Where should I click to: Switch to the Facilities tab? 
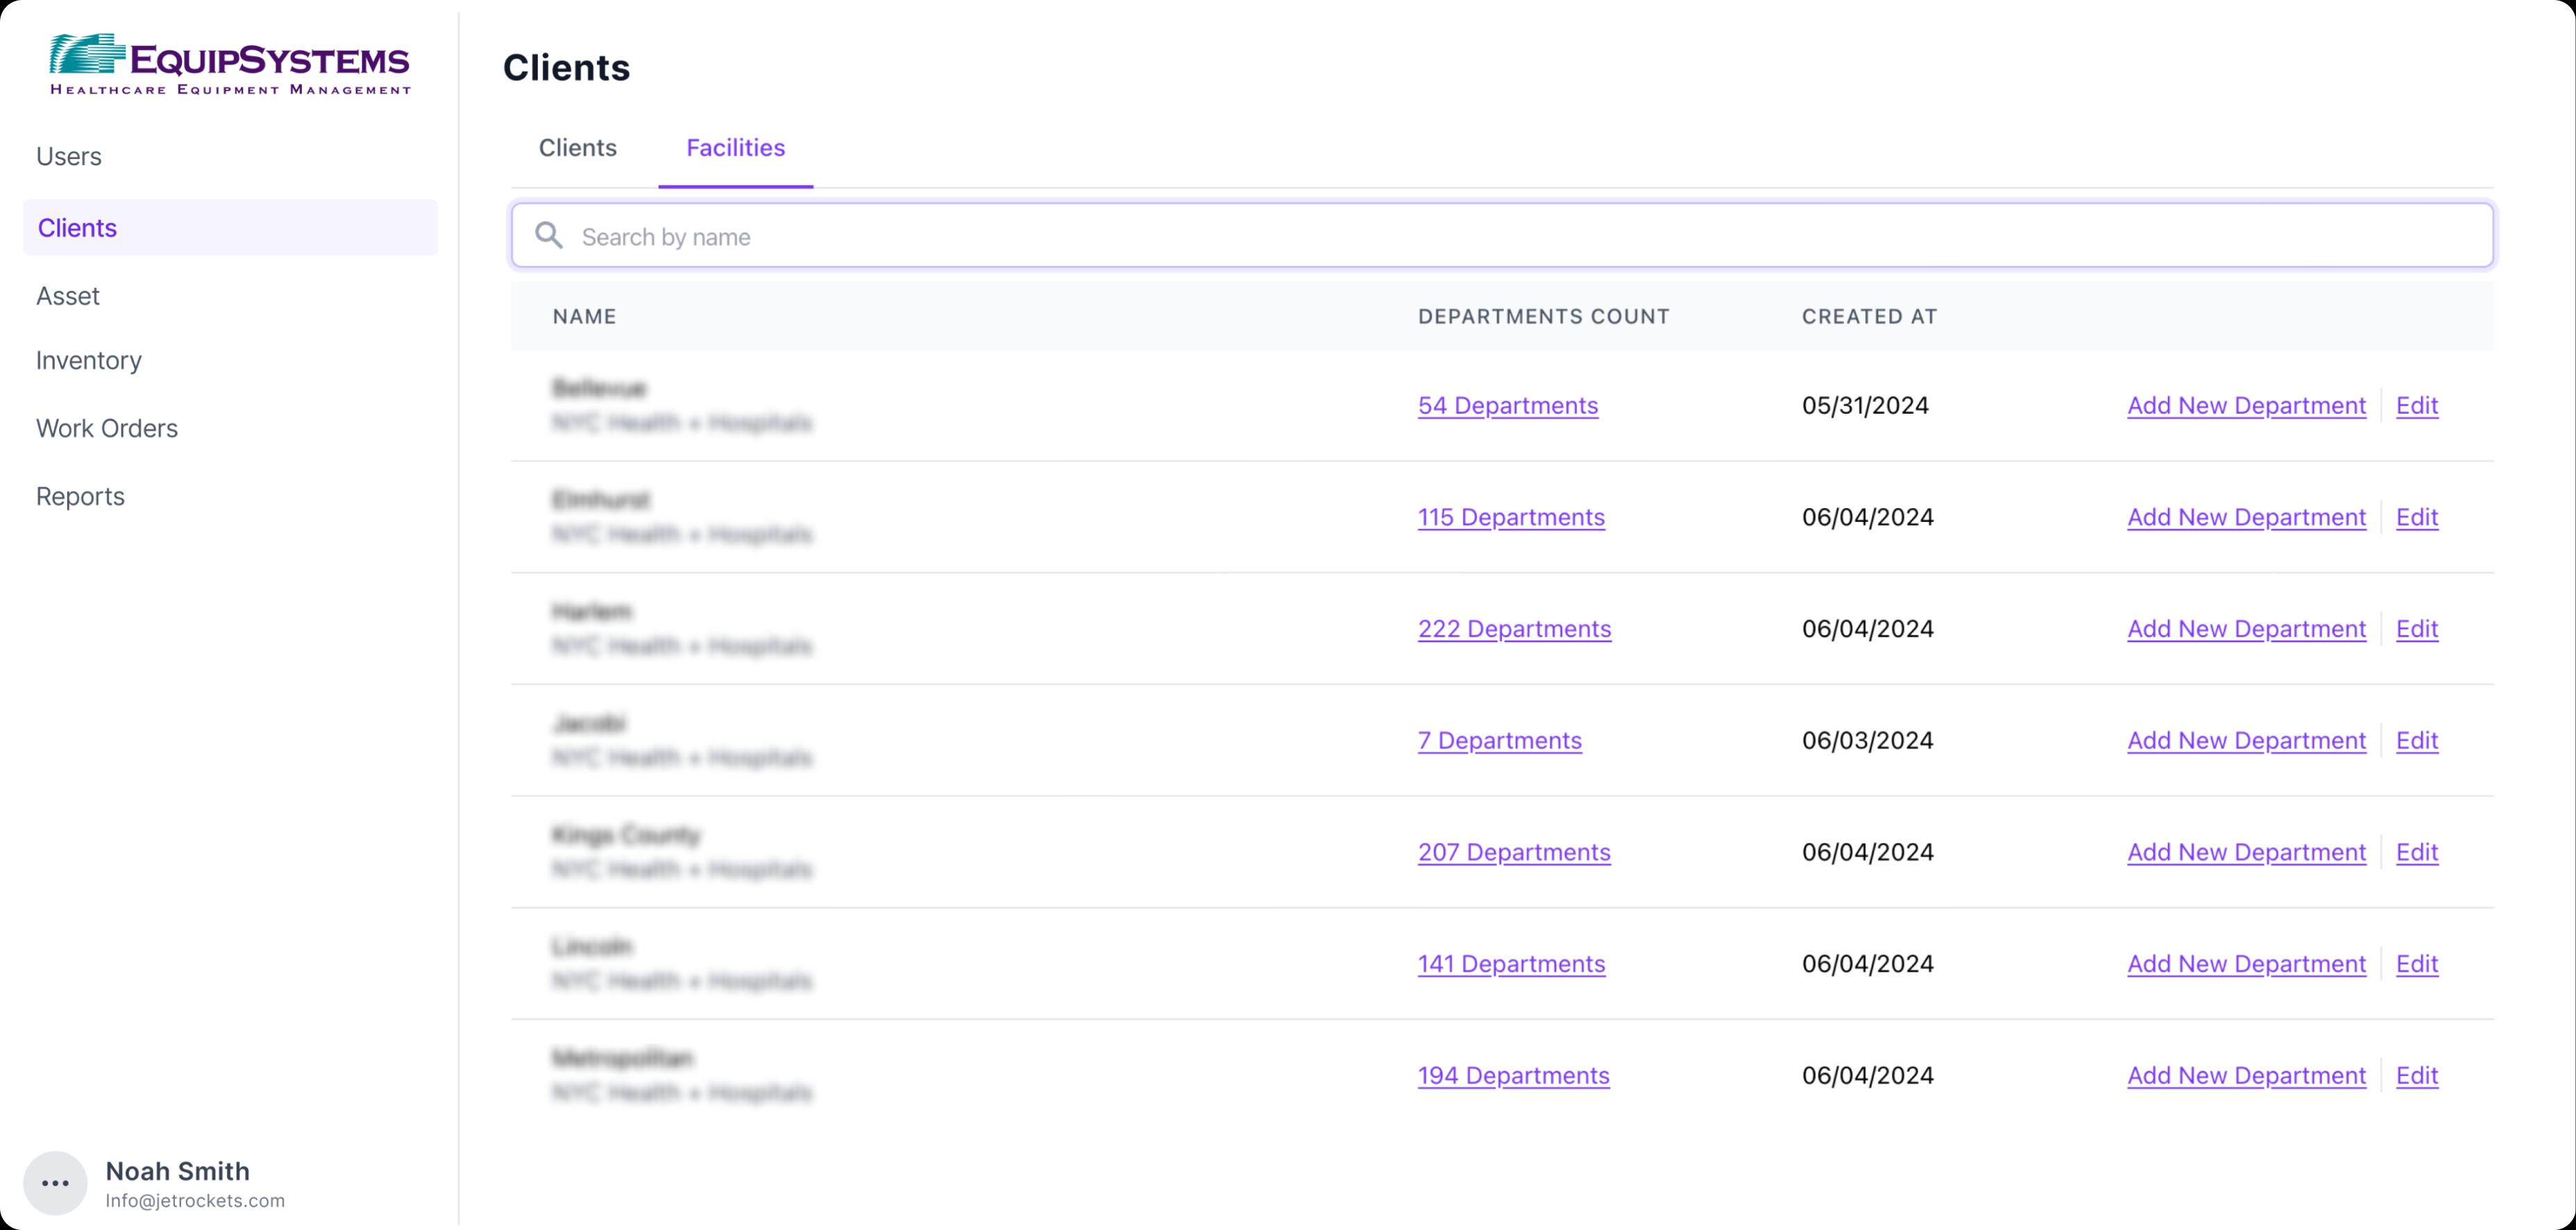click(736, 148)
